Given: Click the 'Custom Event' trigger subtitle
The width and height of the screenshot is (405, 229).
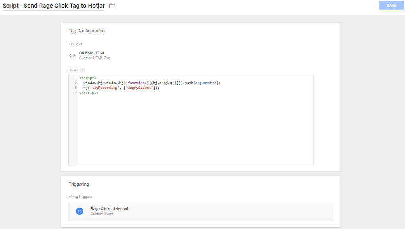Looking at the screenshot, I should (102, 214).
